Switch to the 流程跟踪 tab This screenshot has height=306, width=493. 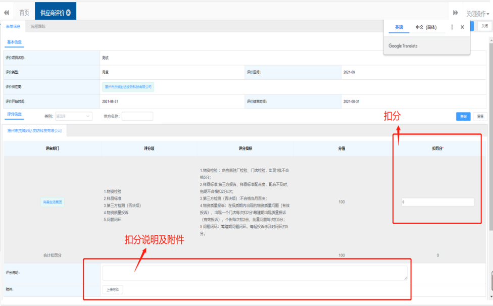38,26
